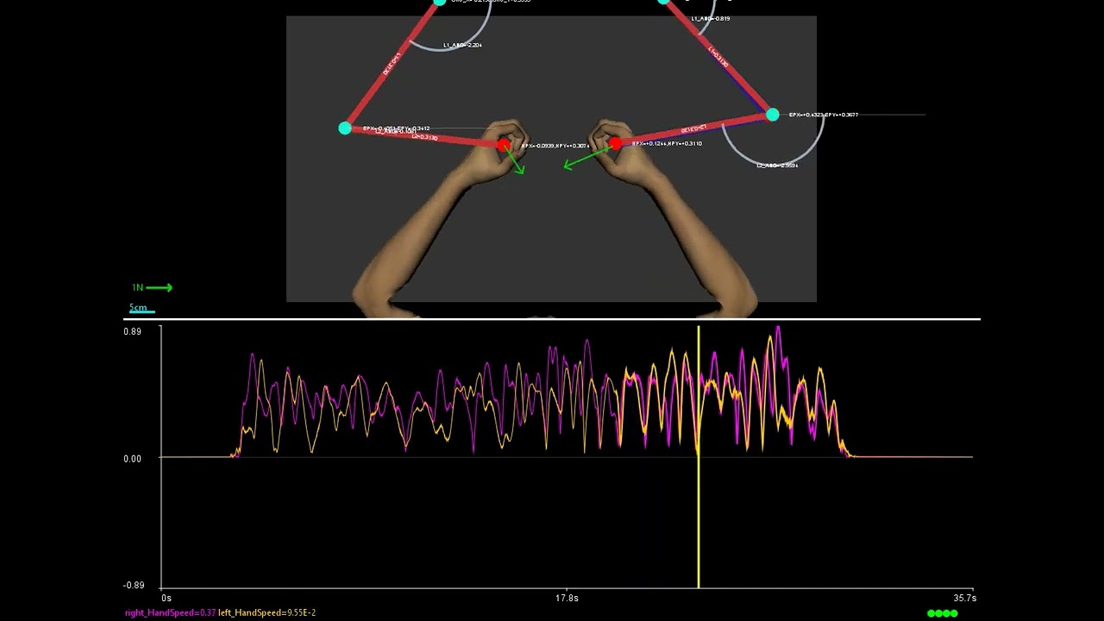1104x621 pixels.
Task: Click the 35.7s time axis label
Action: point(964,598)
